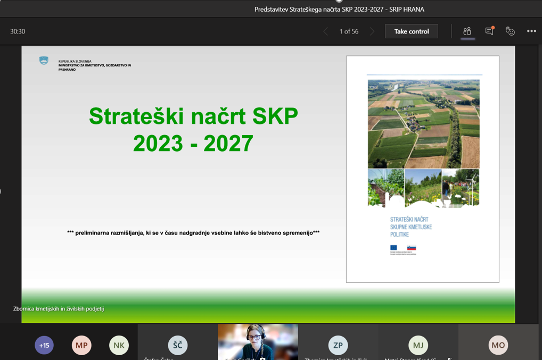542x360 pixels.
Task: Click the meeting duration timer 30:30
Action: pos(18,31)
